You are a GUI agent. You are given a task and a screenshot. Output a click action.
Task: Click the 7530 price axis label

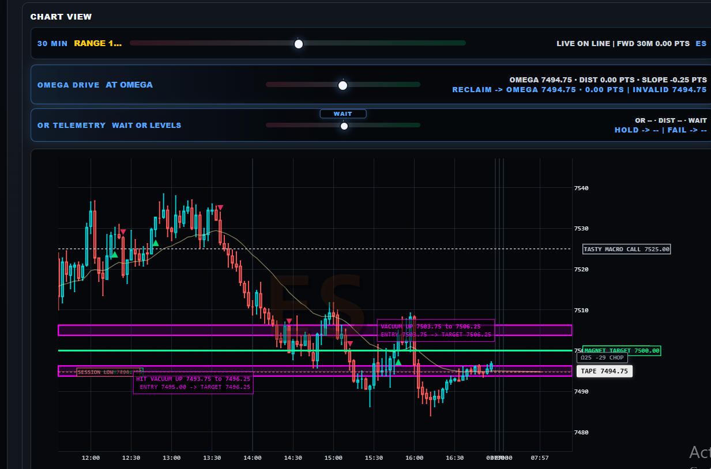pos(582,229)
